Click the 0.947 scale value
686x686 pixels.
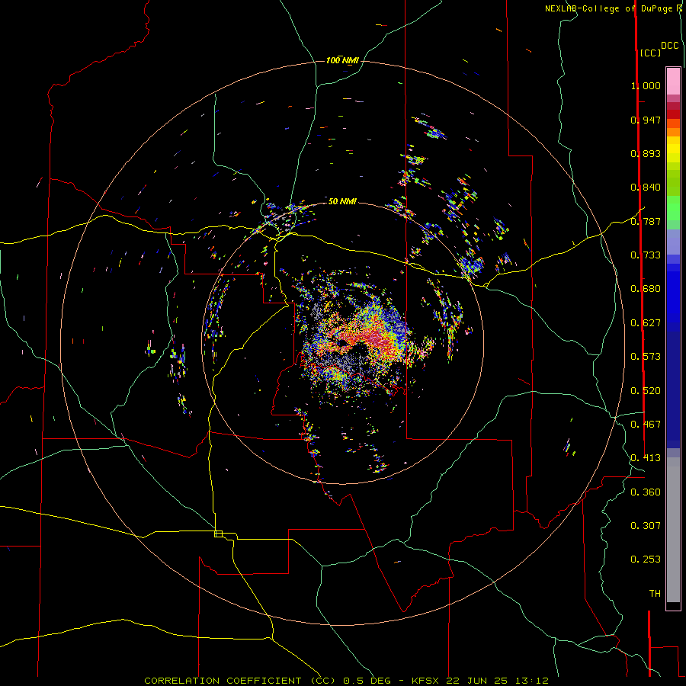646,120
